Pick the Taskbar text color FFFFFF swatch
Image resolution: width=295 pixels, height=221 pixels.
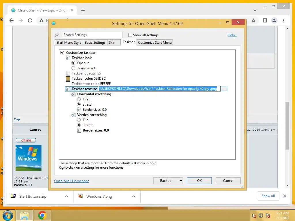tap(68, 84)
